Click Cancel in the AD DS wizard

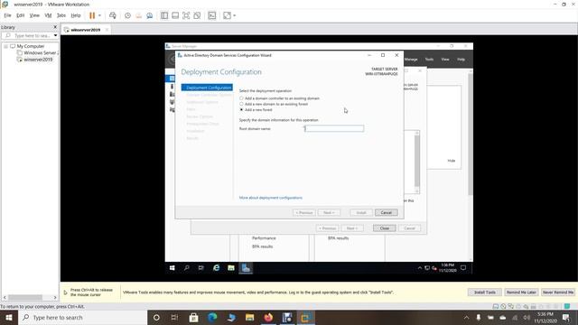point(386,213)
